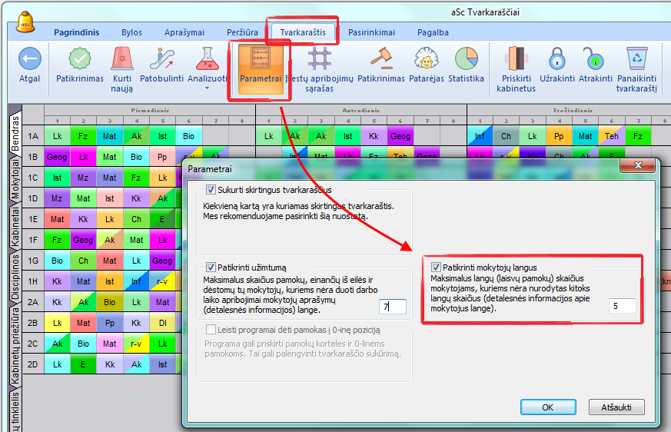671x432 pixels.
Task: Click the Atgal back arrow icon
Action: pos(29,59)
